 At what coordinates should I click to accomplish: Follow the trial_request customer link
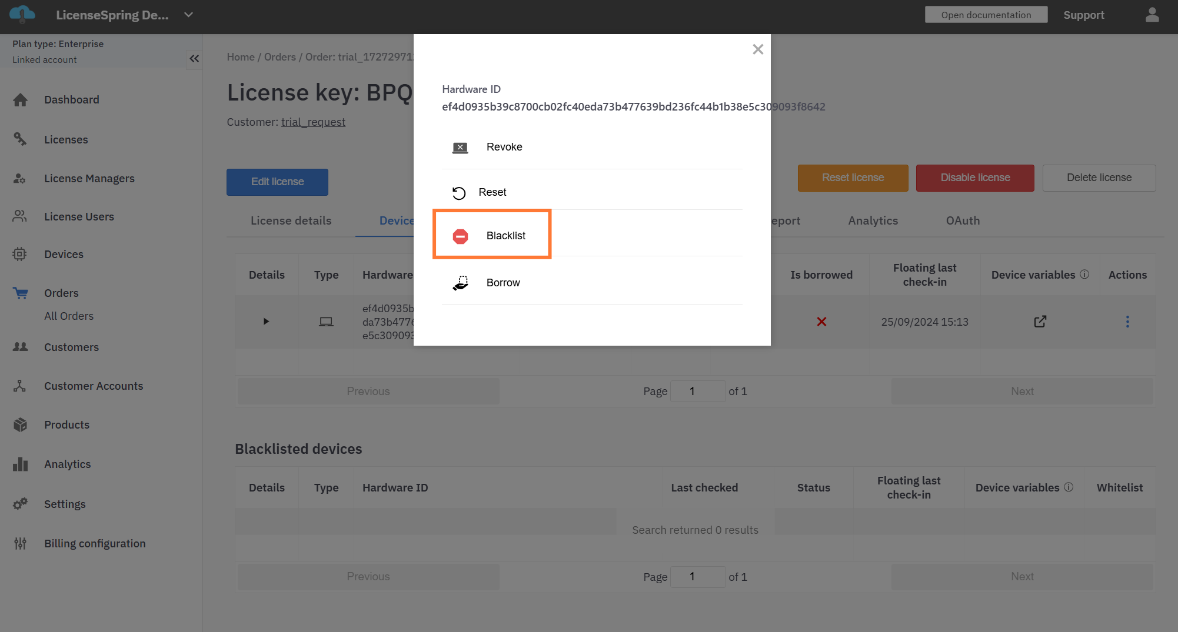313,122
